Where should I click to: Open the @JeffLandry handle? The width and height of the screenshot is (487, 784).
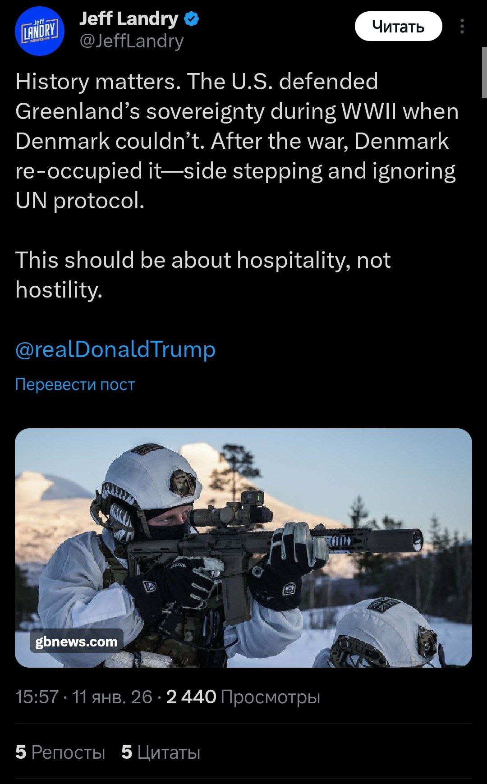coord(131,41)
